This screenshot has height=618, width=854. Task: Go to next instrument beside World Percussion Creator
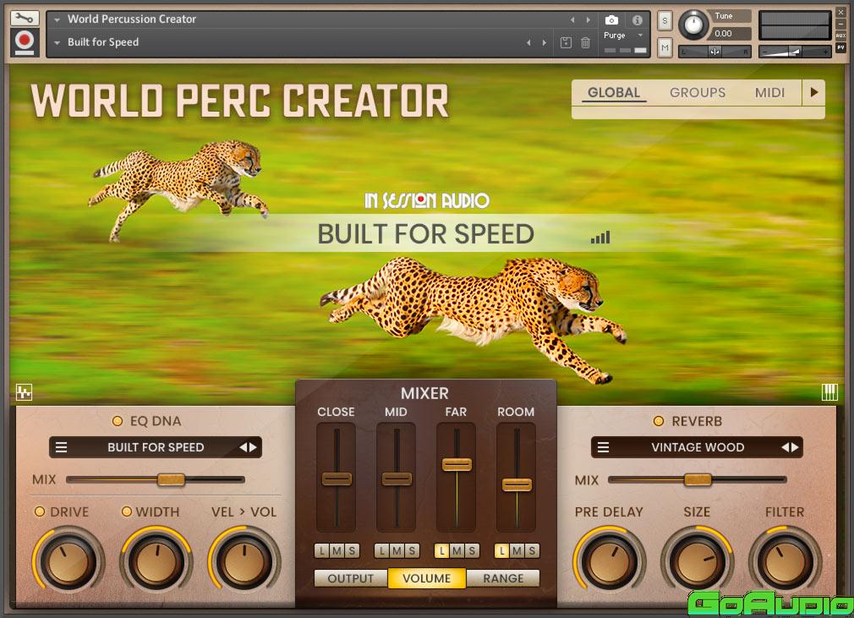(588, 20)
